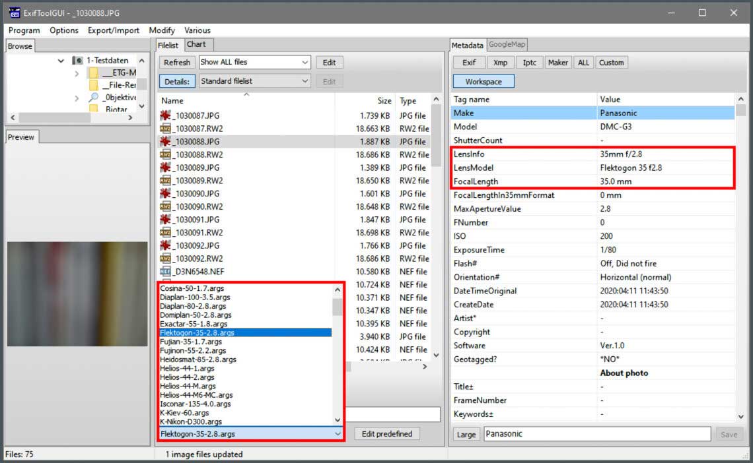Image resolution: width=753 pixels, height=463 pixels.
Task: Open the Show ALL files dropdown
Action: pos(254,62)
